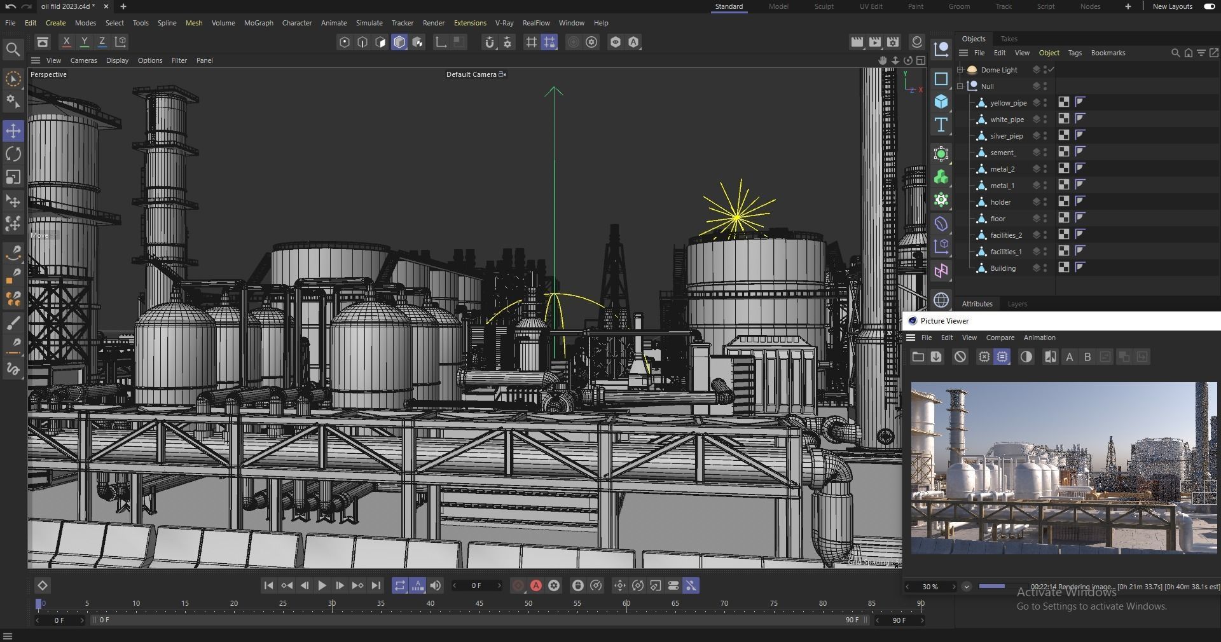Add a rectangle spline object icon

click(x=941, y=79)
